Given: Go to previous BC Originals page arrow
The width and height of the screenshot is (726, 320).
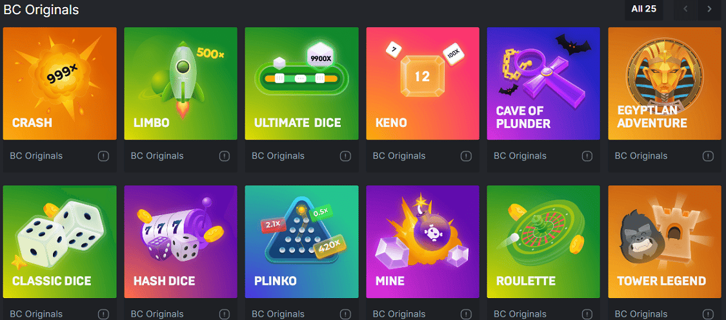Looking at the screenshot, I should tap(686, 9).
